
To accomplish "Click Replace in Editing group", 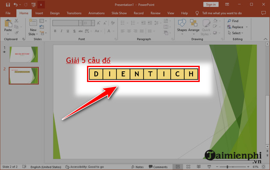I will [237, 27].
